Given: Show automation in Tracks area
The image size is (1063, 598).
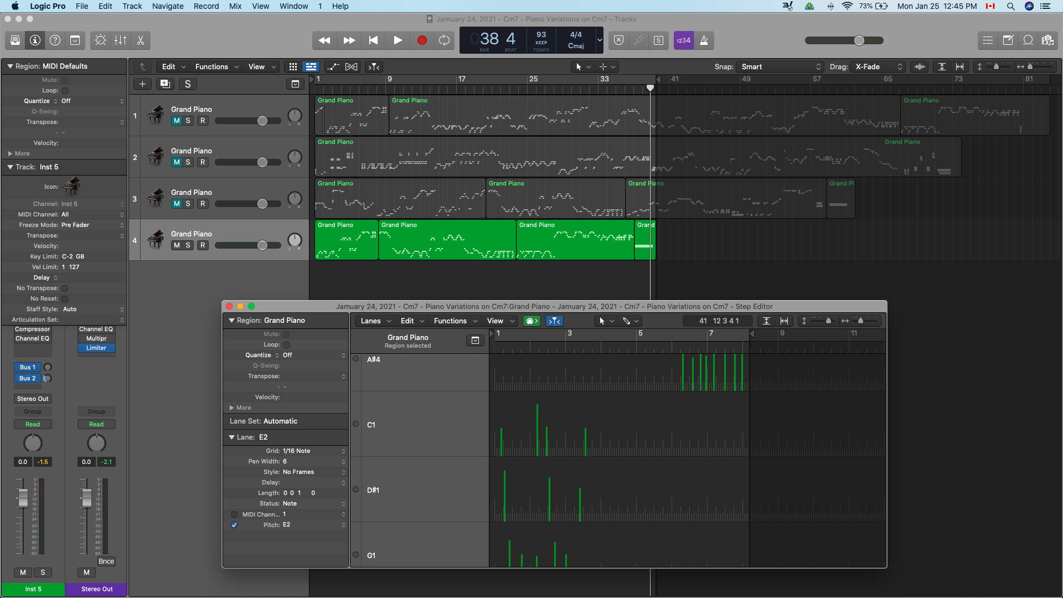Looking at the screenshot, I should [333, 66].
